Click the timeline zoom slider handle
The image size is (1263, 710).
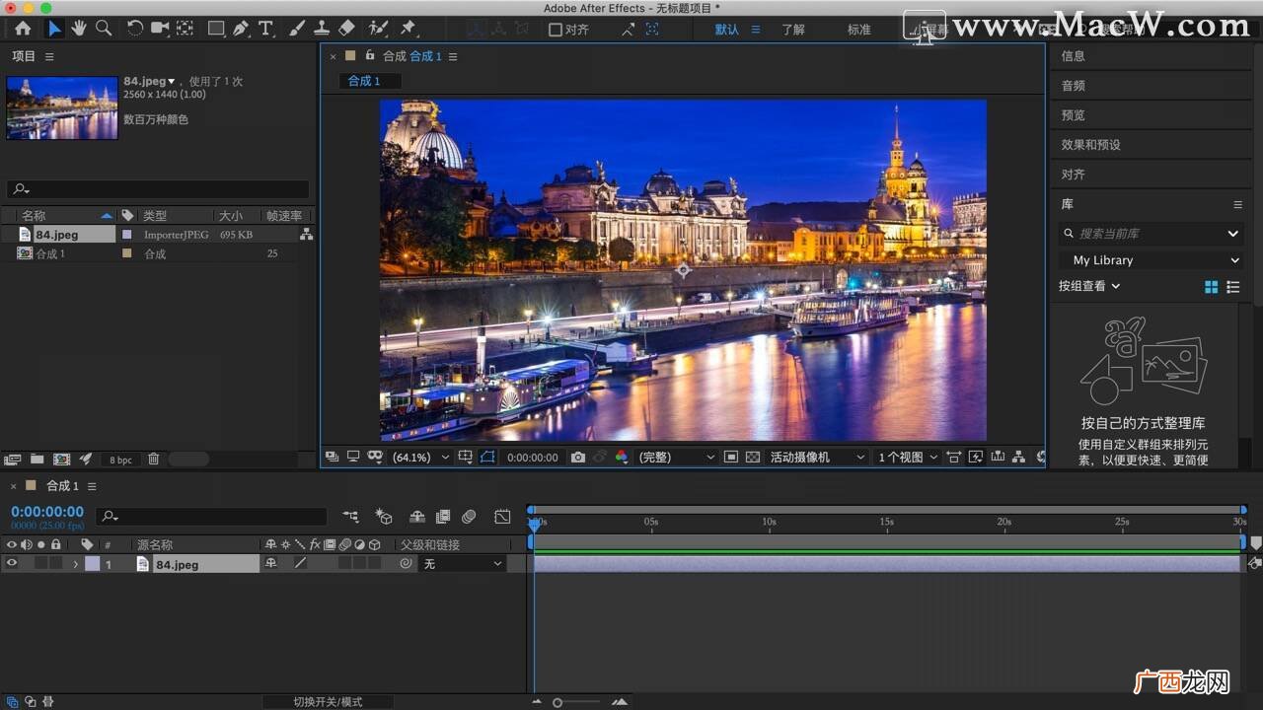pyautogui.click(x=557, y=702)
